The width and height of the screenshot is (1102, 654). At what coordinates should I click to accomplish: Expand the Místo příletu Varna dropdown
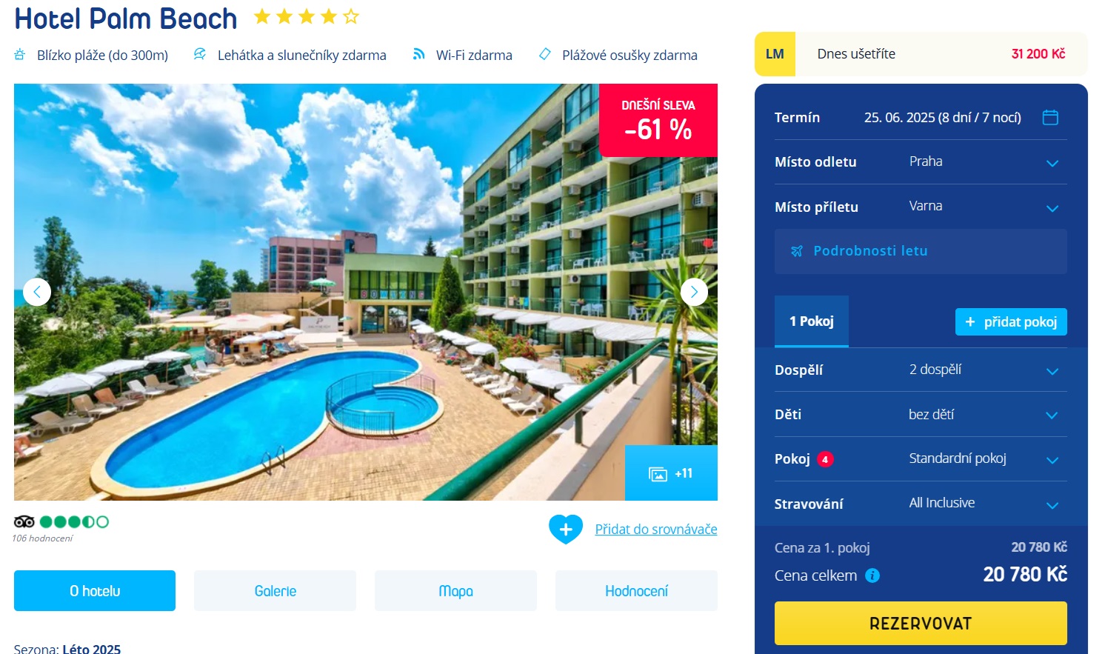pyautogui.click(x=921, y=207)
